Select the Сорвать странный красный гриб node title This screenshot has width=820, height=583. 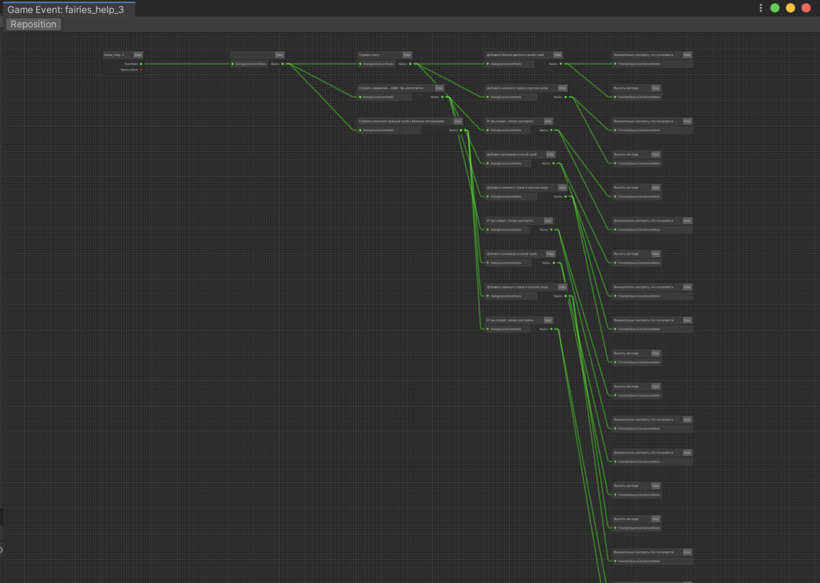click(x=402, y=121)
